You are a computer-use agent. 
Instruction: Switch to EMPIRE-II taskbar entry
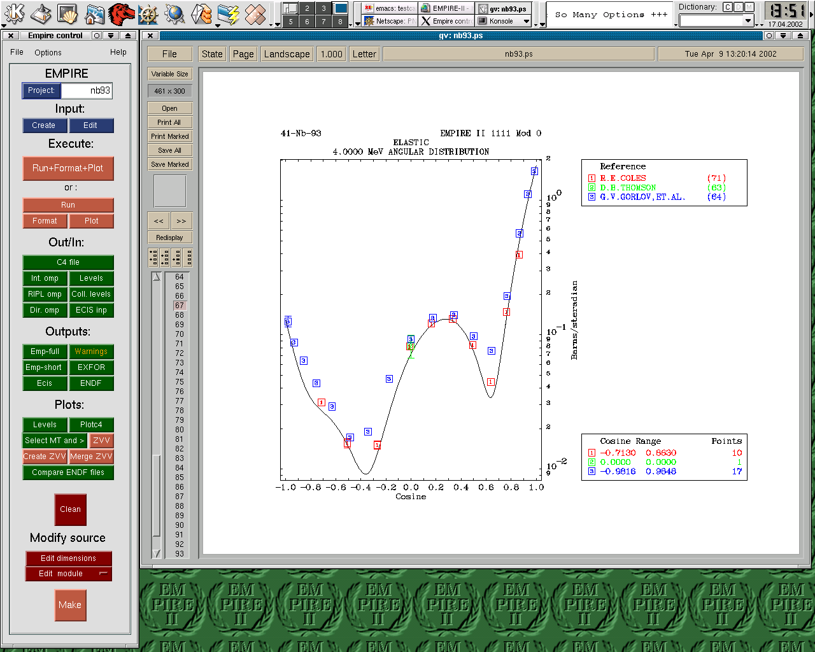coord(446,8)
